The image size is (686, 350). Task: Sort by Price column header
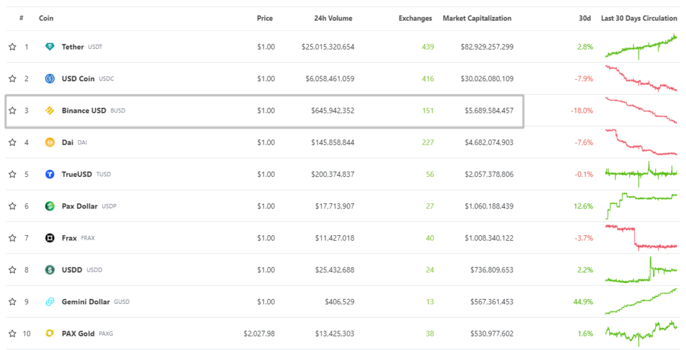point(265,18)
